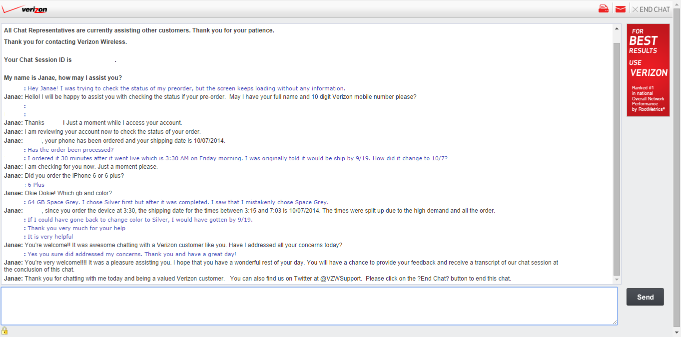Image resolution: width=681 pixels, height=337 pixels.
Task: Click Send to submit the message
Action: 645,297
